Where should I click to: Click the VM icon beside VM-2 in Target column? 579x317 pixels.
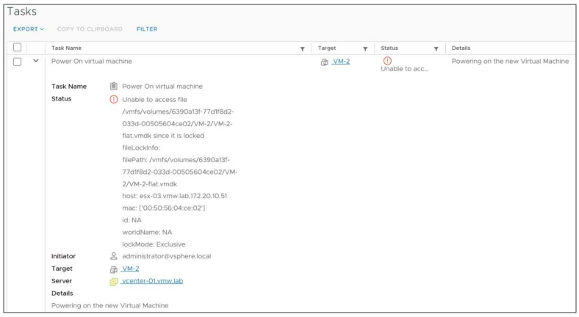point(324,62)
